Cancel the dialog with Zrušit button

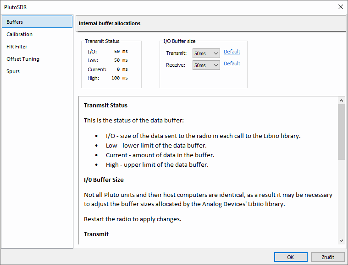click(x=328, y=257)
